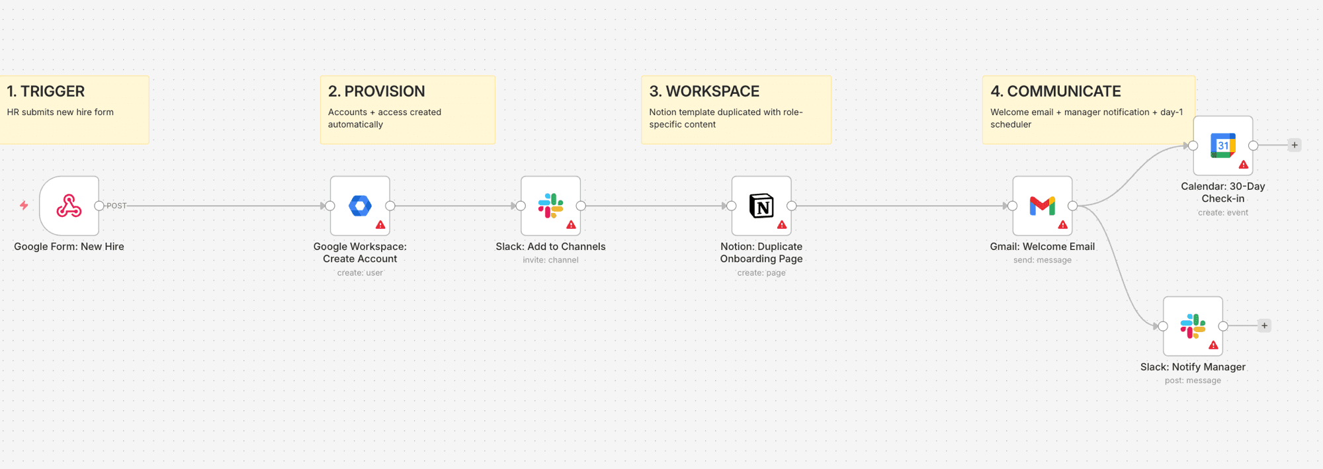Click Slack: Add to Channels output connector
Screen dimensions: 1323x469
pos(581,206)
